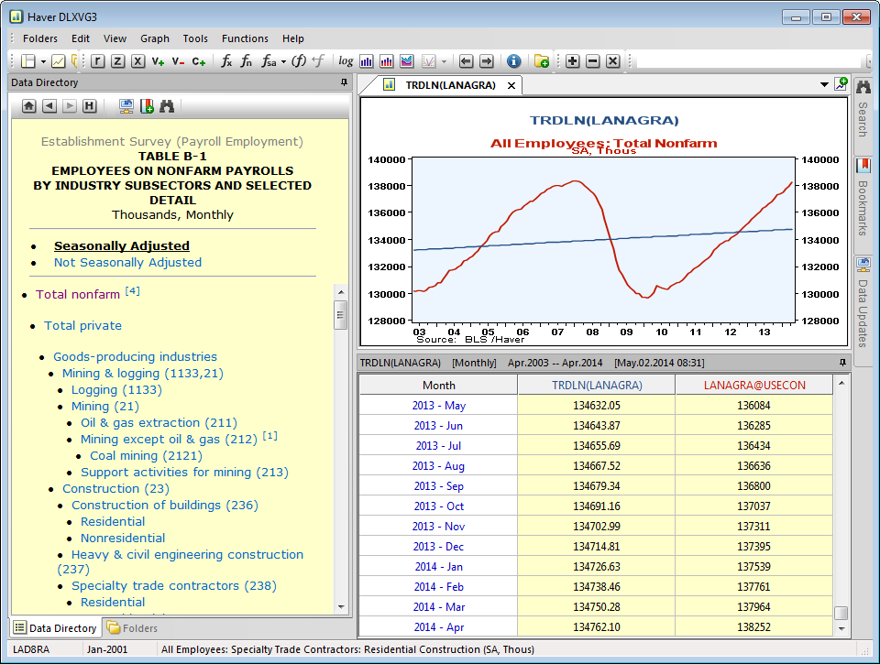Click the add folder icon with green plus
Screen dimensions: 880x664
point(542,61)
